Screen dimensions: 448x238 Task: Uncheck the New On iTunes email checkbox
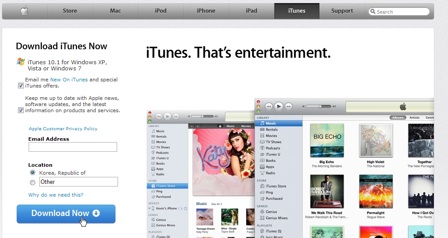(x=21, y=86)
